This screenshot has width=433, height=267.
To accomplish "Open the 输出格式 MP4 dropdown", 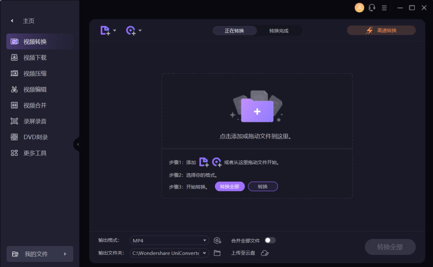I will 169,240.
